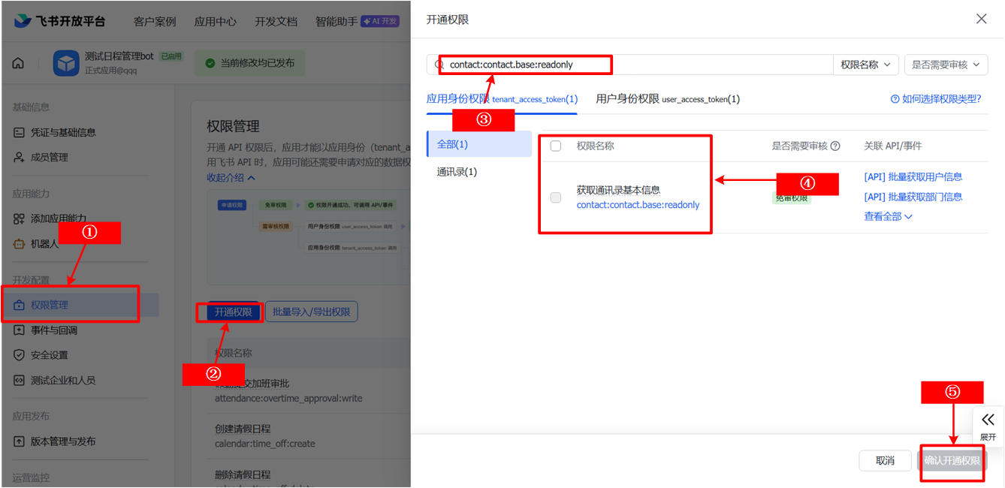1005x488 pixels.
Task: Open 凭证与基础信息 in the sidebar
Action: point(63,132)
